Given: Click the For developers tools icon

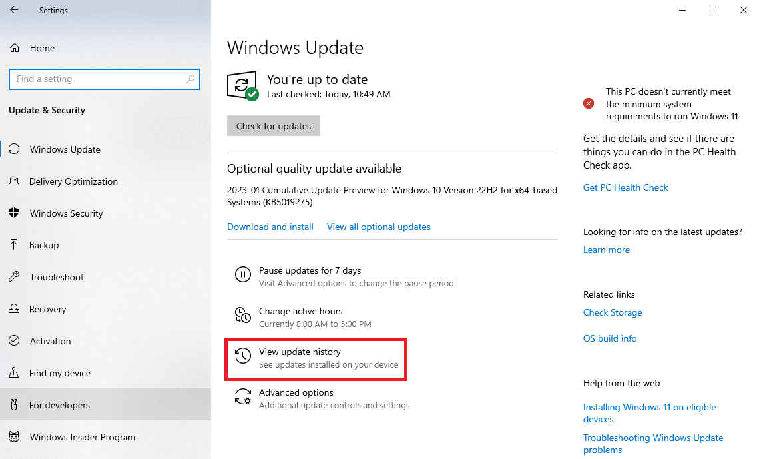Looking at the screenshot, I should pos(14,404).
